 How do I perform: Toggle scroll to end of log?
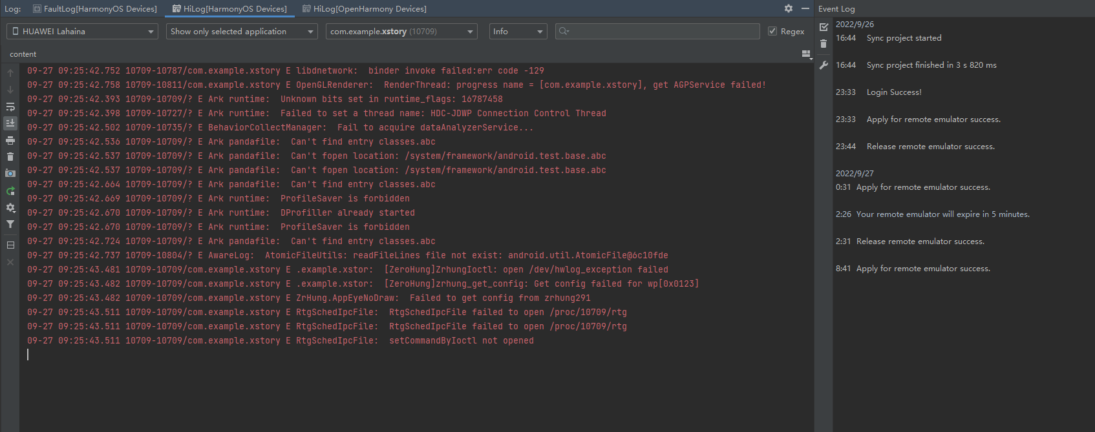tap(10, 123)
